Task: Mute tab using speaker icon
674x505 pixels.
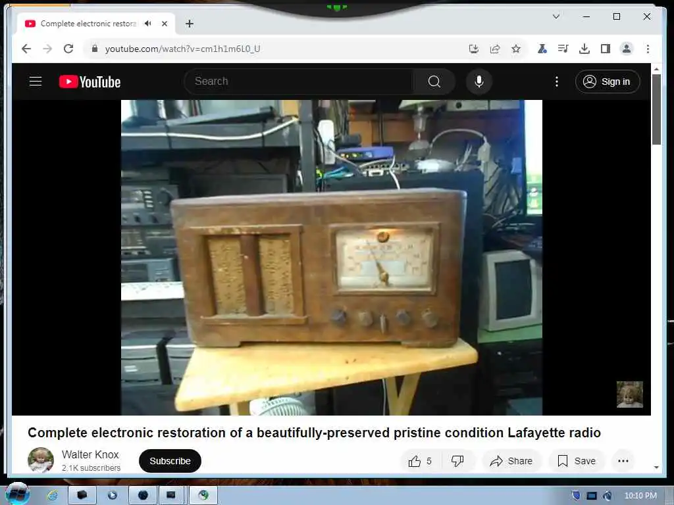Action: point(148,24)
